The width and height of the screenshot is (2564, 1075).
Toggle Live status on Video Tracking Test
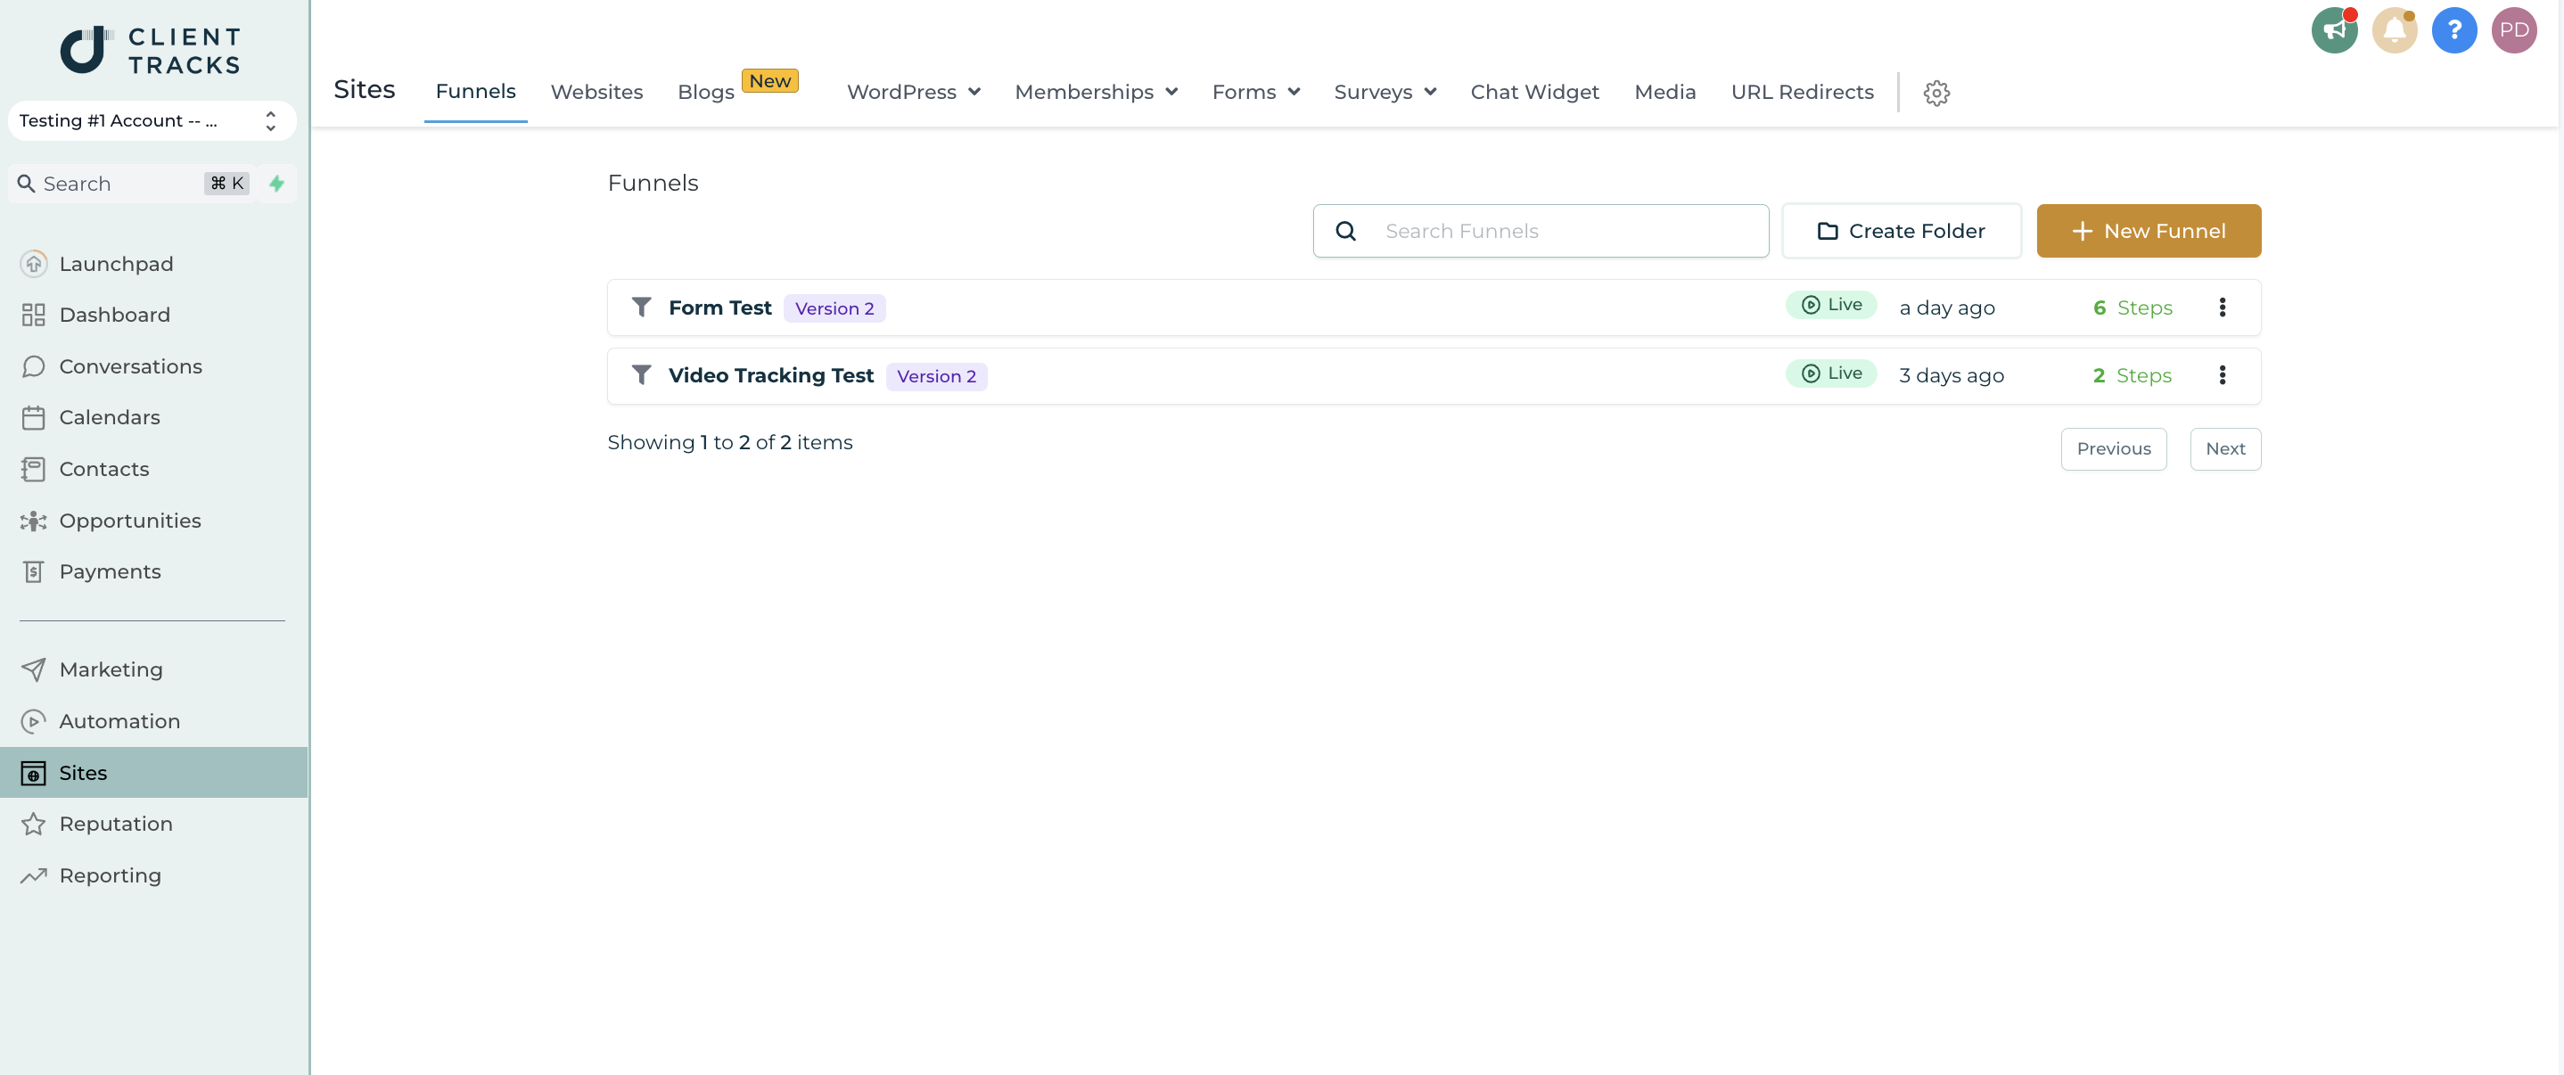click(x=1831, y=374)
